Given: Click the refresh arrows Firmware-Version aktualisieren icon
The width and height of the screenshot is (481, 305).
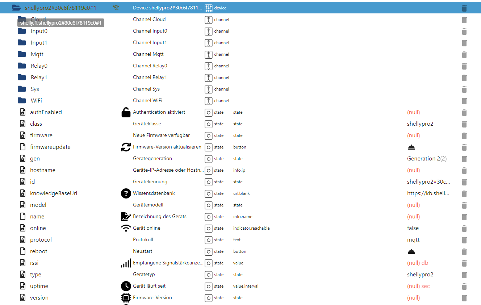Looking at the screenshot, I should click(126, 147).
